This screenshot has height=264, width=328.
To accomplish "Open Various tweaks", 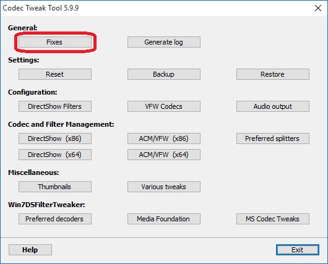I will pos(164,187).
